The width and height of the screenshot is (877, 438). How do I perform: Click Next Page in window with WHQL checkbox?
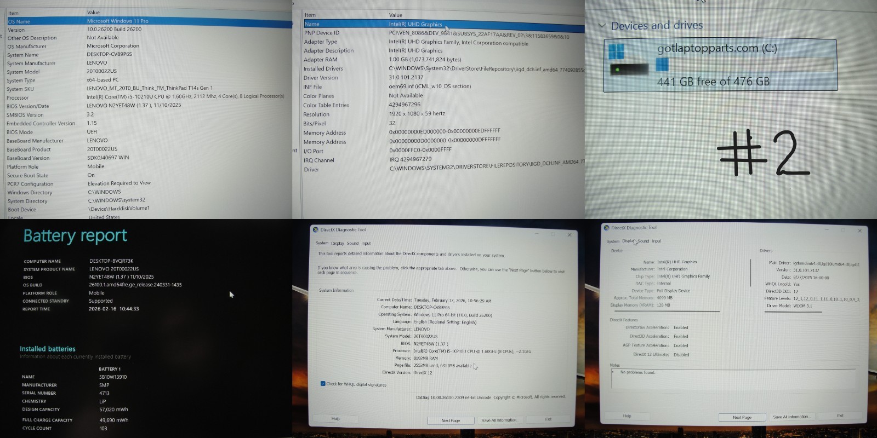(451, 420)
